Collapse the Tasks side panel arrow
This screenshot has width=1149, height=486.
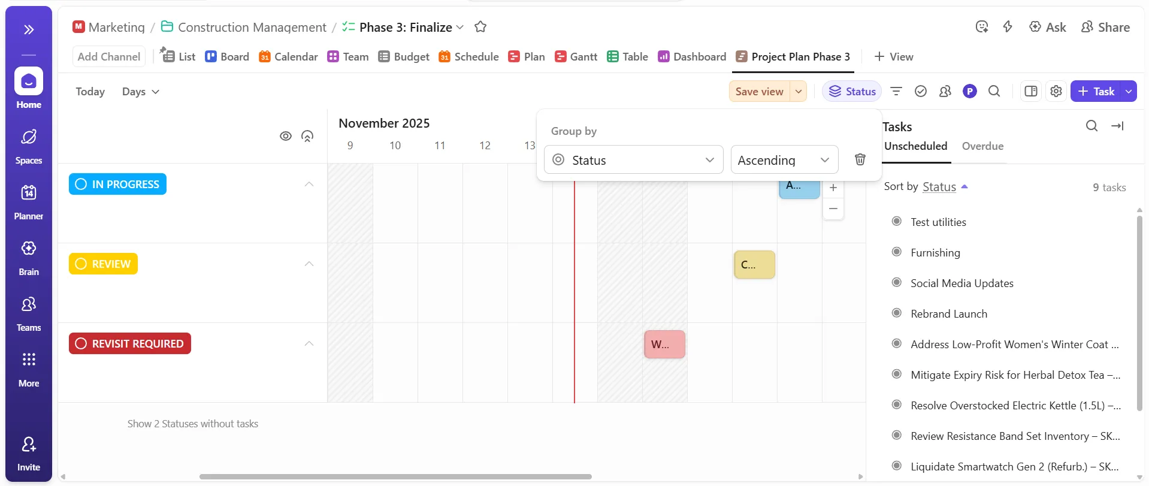click(x=1117, y=126)
